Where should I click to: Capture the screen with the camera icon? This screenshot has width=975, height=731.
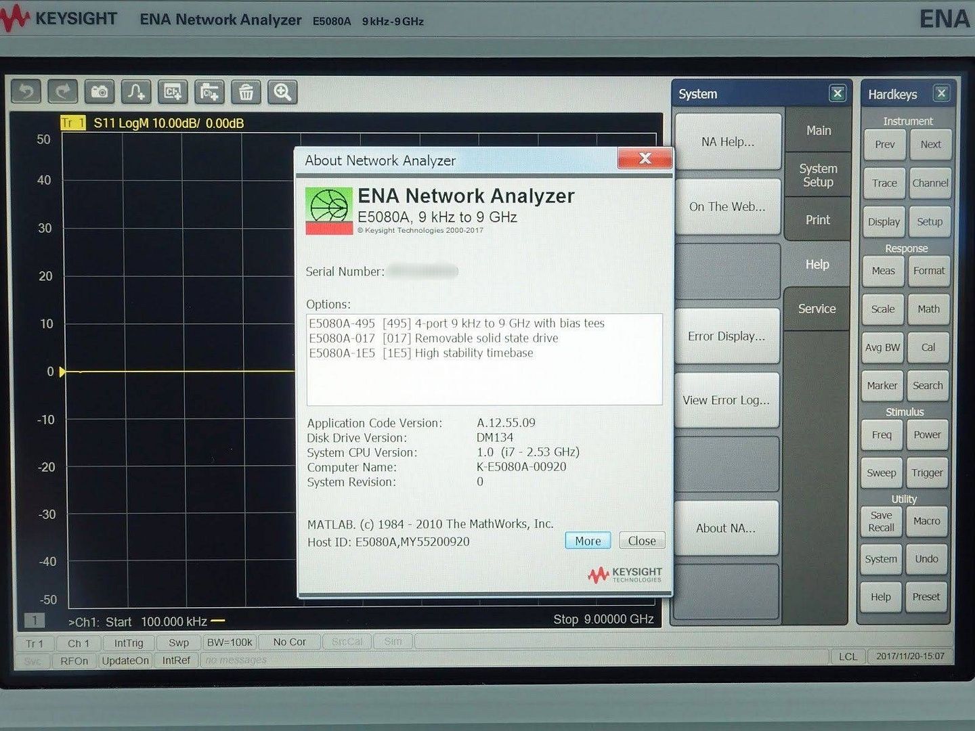coord(100,92)
